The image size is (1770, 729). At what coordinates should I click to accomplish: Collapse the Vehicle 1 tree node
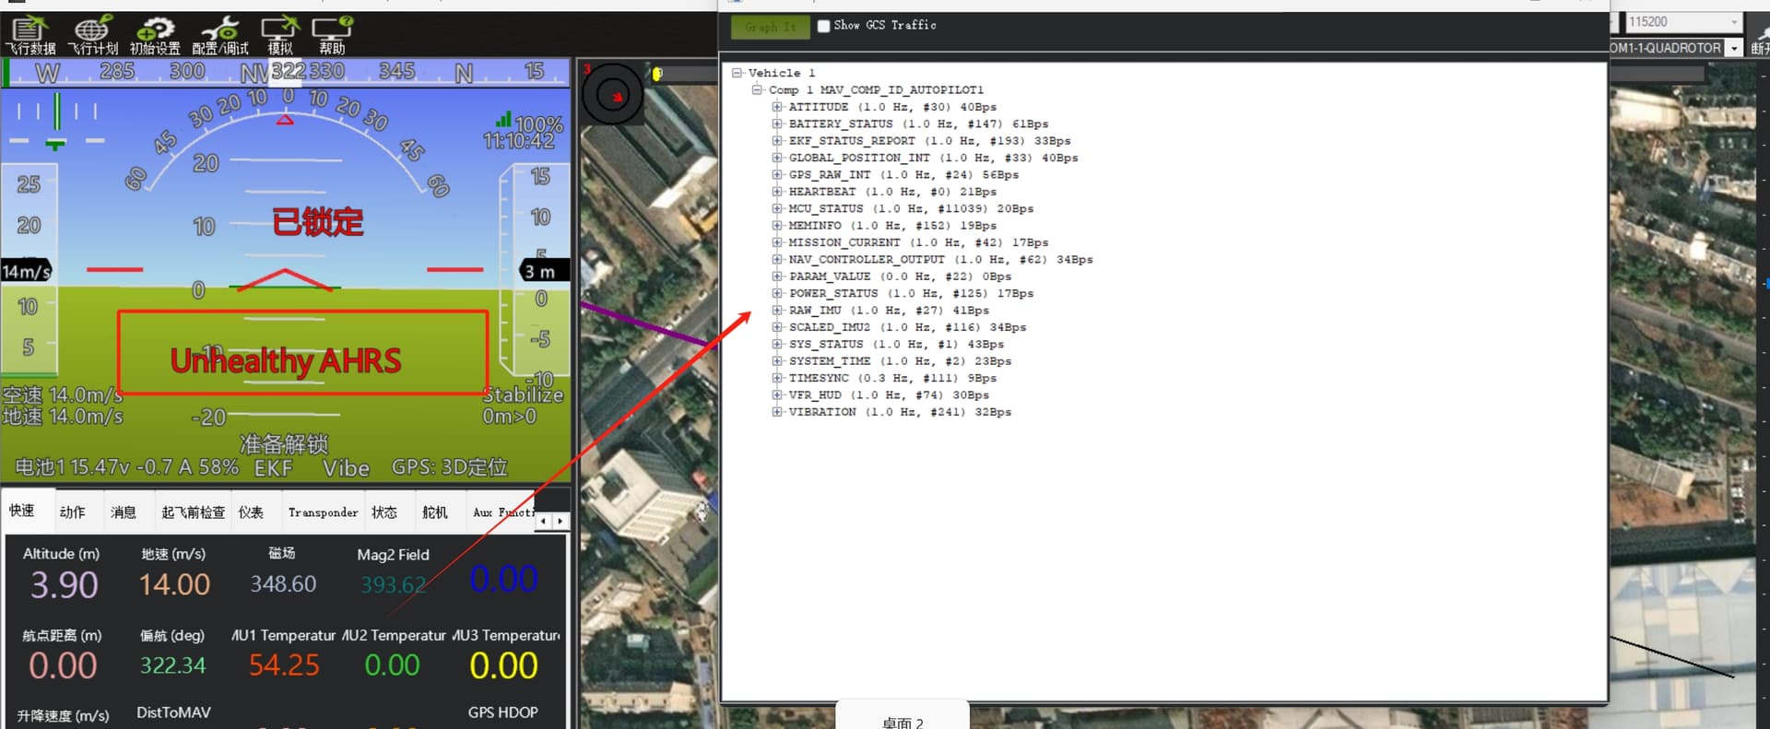click(737, 73)
